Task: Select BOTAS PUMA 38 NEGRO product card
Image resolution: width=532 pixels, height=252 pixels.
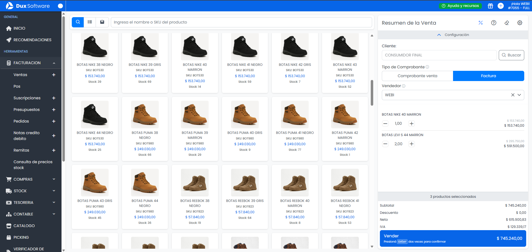Action: click(145, 129)
